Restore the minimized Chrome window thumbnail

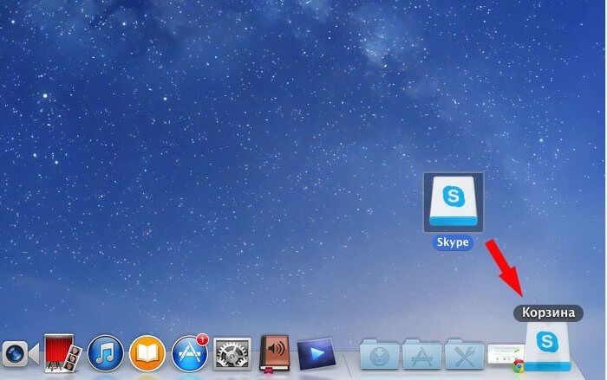(x=506, y=357)
